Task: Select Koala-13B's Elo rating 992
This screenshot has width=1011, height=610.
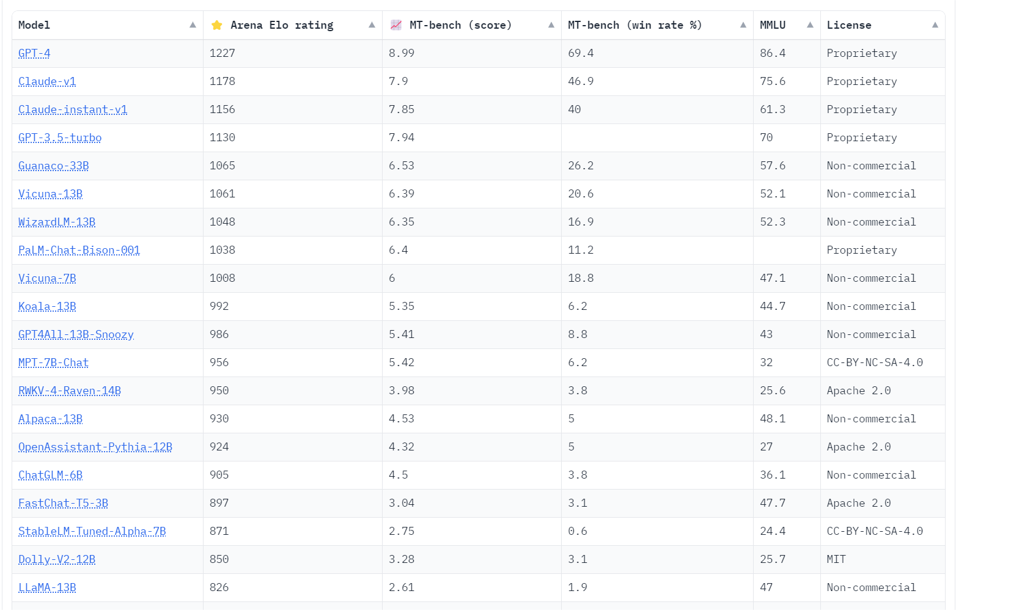Action: click(x=219, y=306)
